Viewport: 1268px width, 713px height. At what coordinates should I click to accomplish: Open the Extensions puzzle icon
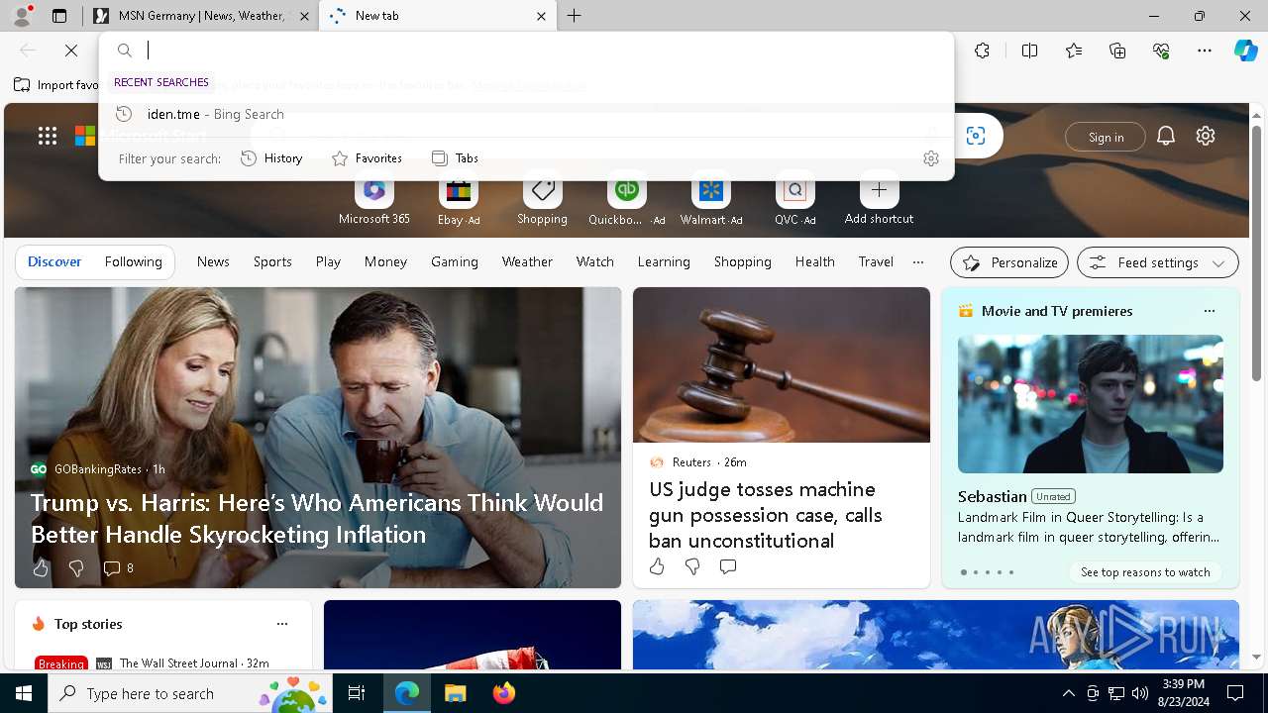coord(982,51)
